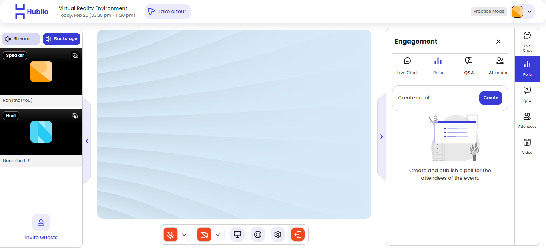The image size is (546, 250).
Task: Open Live Chat from right sidebar
Action: [x=527, y=42]
